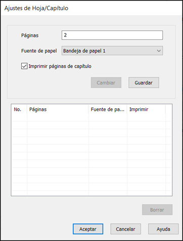Click the Fuente de pa... column header
183x241 pixels.
click(x=108, y=109)
